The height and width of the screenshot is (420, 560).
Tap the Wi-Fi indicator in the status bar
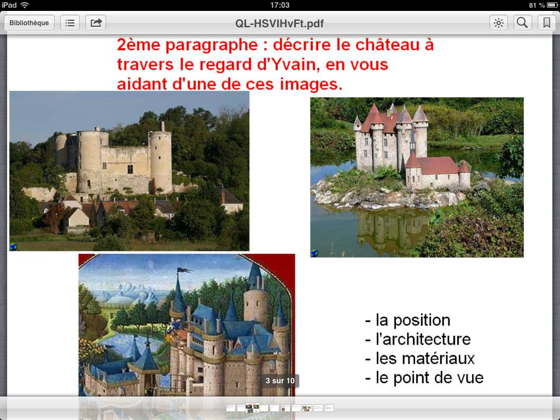point(25,5)
